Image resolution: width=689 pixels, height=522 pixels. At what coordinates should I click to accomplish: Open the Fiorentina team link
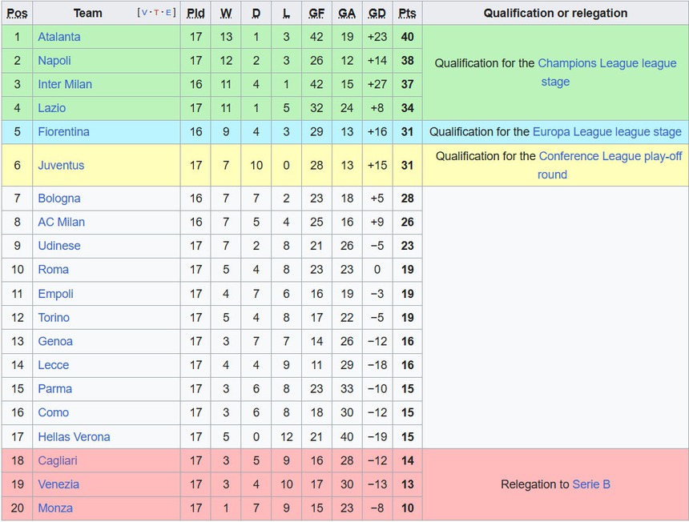click(63, 132)
